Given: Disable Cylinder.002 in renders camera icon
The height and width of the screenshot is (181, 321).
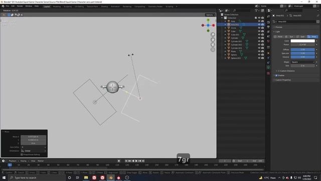Looking at the screenshot, I should 262,45.
